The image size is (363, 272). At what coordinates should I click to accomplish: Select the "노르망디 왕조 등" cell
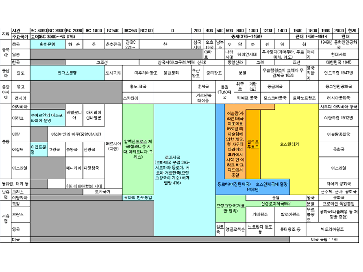click(x=260, y=229)
